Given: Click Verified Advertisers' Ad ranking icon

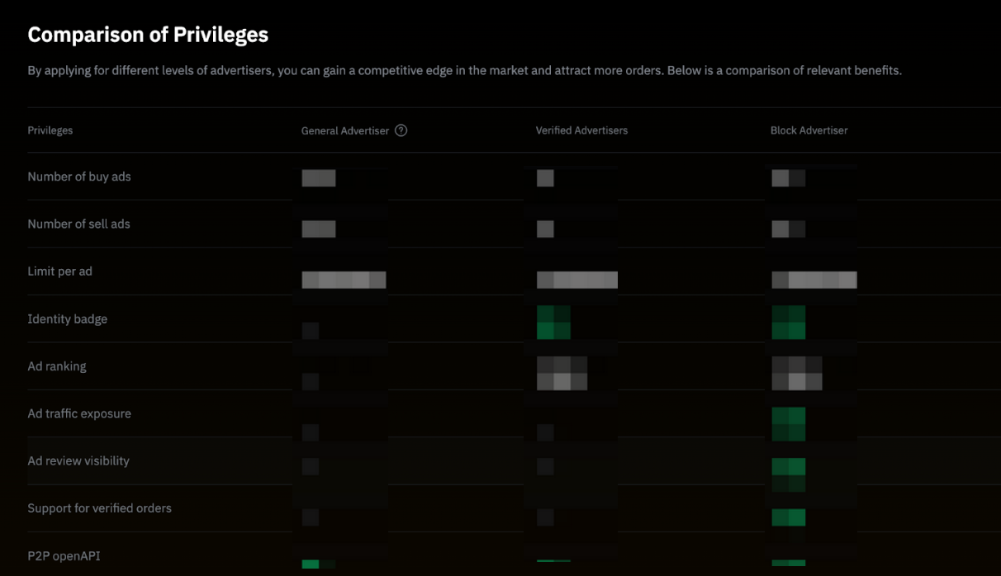Looking at the screenshot, I should click(562, 373).
